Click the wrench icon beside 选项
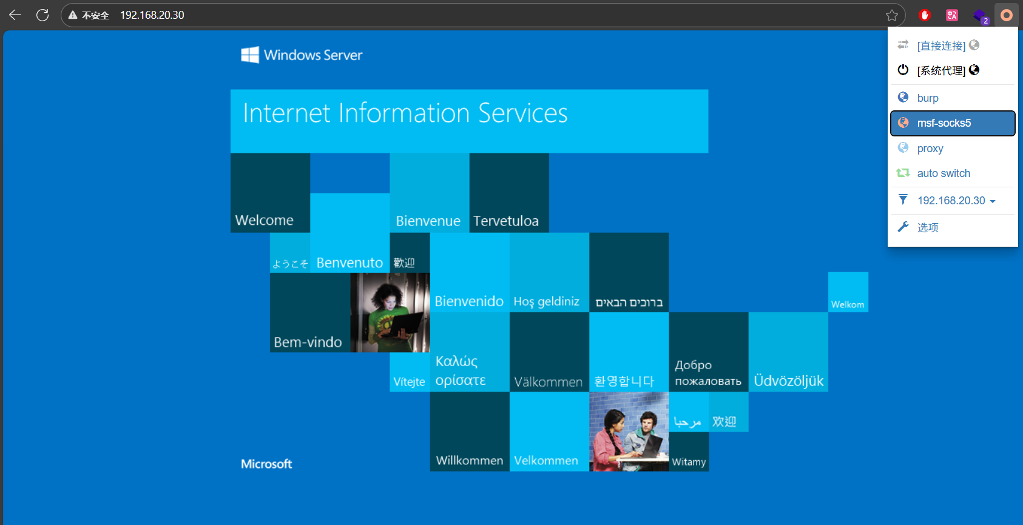The width and height of the screenshot is (1023, 525). coord(903,227)
